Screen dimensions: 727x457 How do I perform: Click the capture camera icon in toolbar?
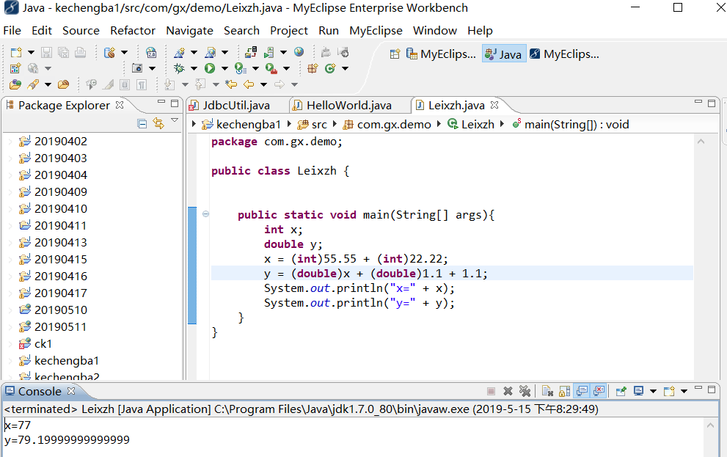(136, 69)
